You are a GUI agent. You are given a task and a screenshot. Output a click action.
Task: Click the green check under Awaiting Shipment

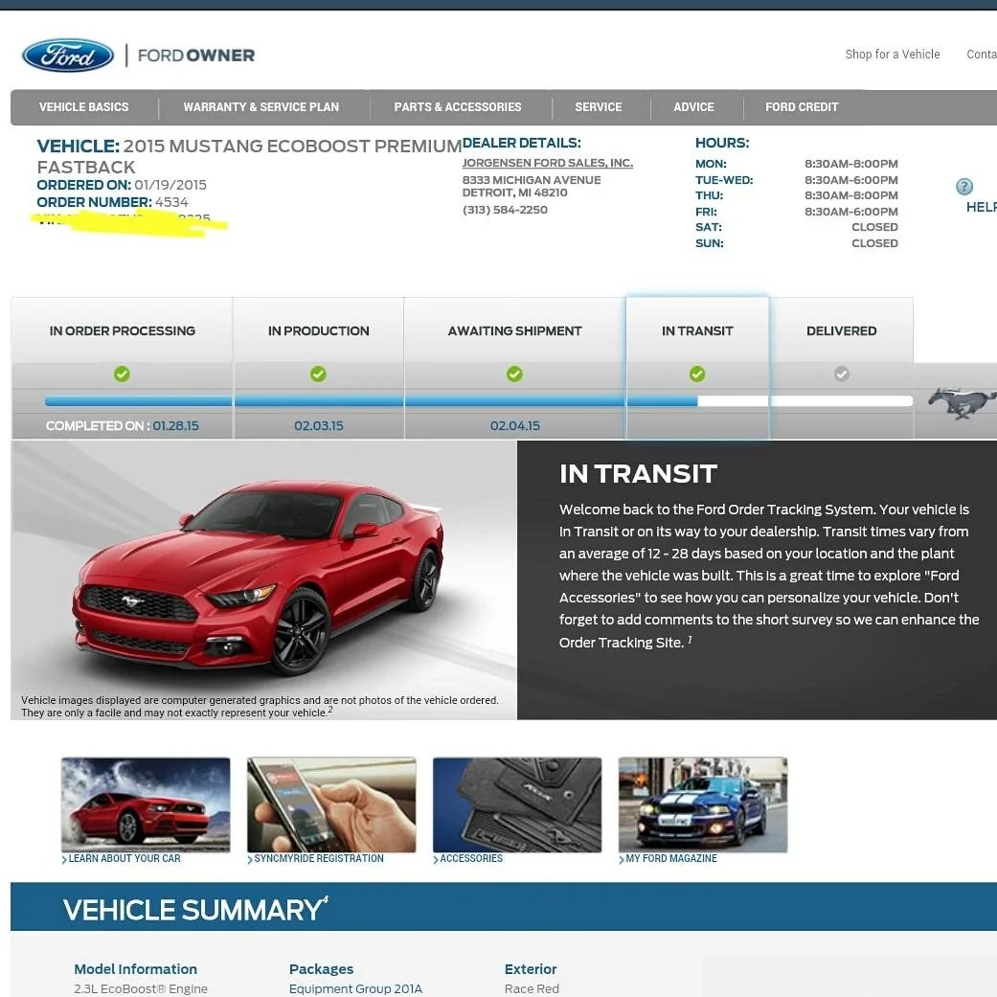[x=515, y=374]
